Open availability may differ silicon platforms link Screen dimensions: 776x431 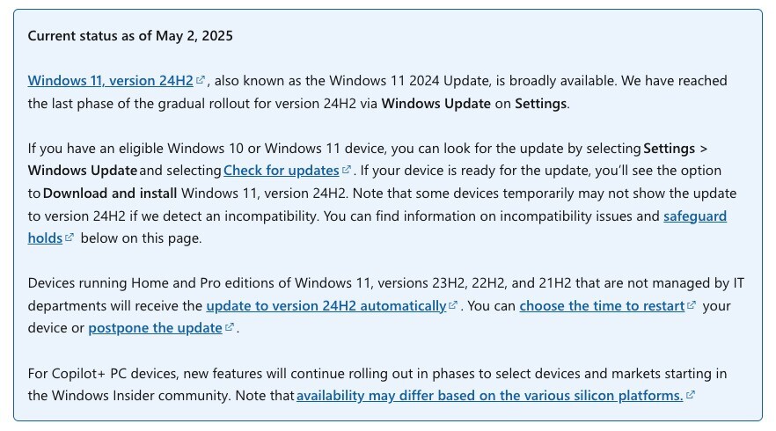489,396
